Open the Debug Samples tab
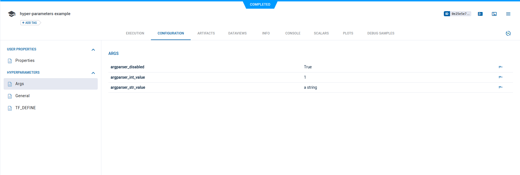The image size is (520, 175). coord(381,33)
